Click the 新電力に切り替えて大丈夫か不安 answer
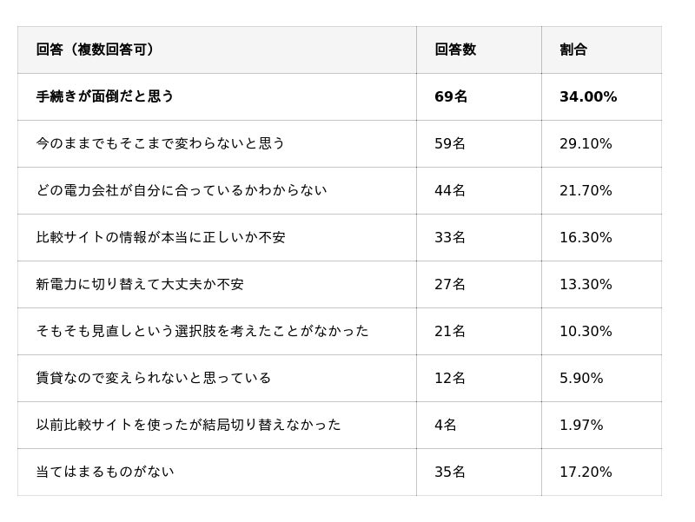 pyautogui.click(x=140, y=284)
